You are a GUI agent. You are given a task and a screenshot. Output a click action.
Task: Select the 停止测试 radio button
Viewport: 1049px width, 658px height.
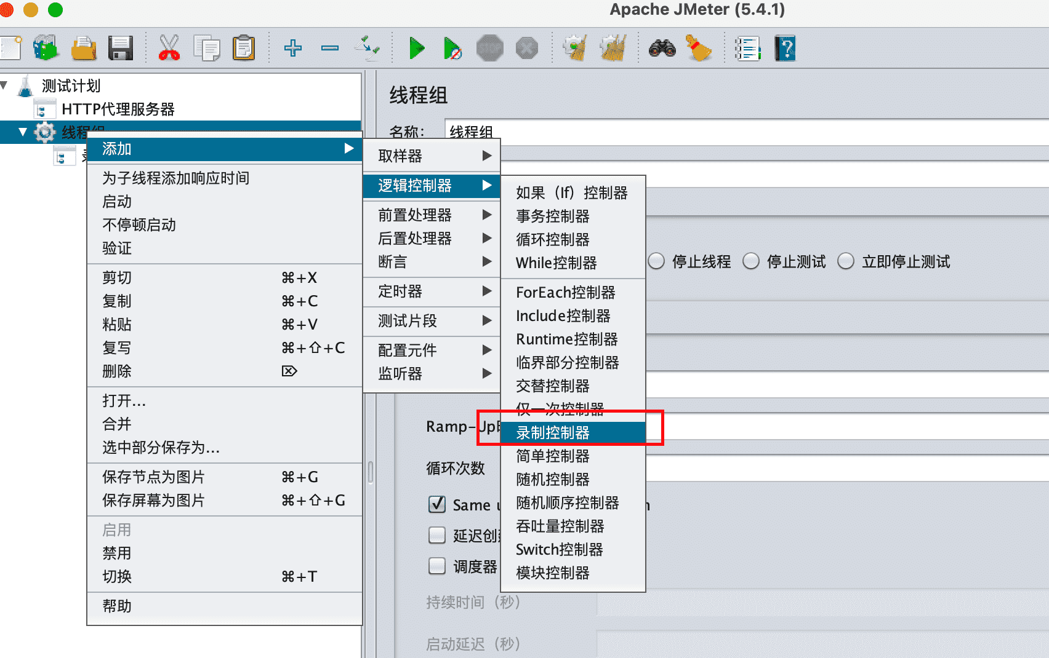click(x=751, y=261)
